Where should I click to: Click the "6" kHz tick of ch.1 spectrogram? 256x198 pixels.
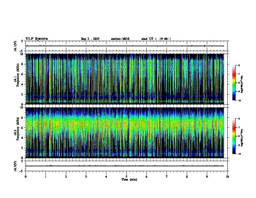click(22, 74)
